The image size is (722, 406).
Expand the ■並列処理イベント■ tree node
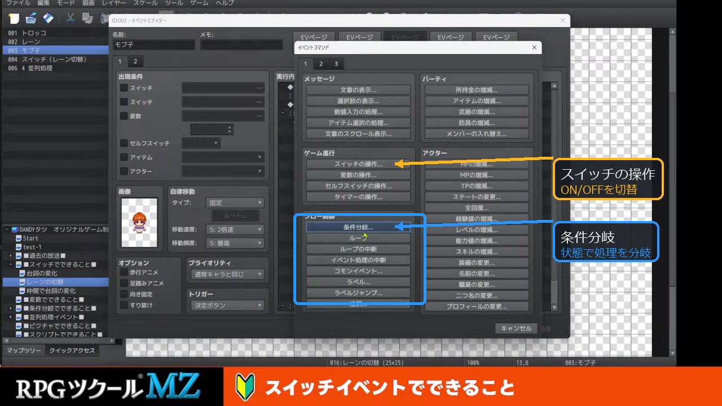[x=11, y=317]
